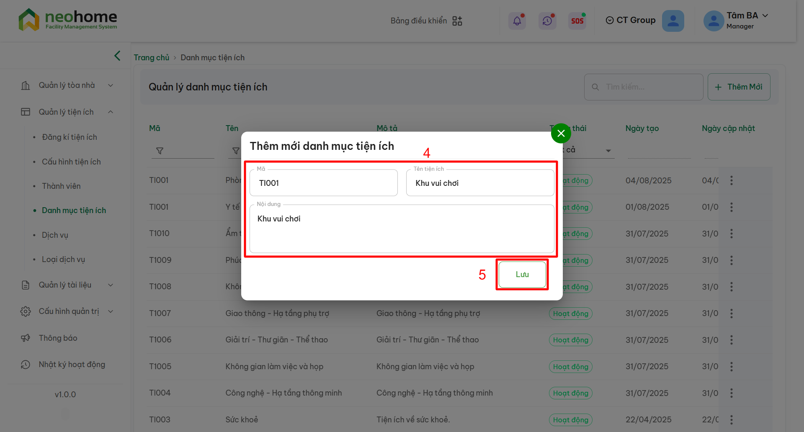Click the red SOS alert icon
The height and width of the screenshot is (432, 804).
pos(577,21)
